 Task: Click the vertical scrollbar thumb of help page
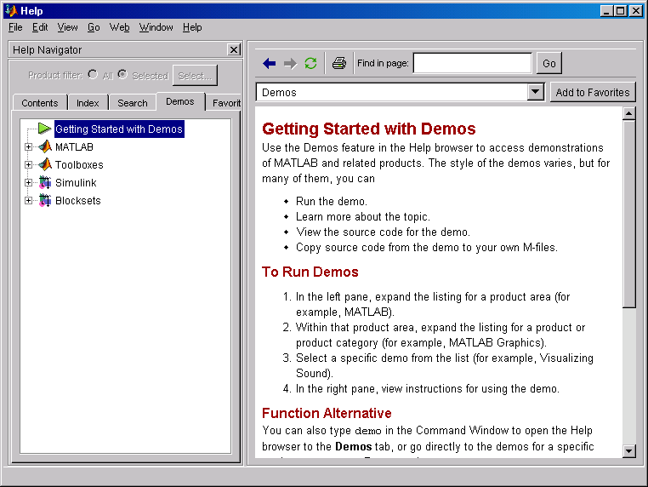click(628, 214)
